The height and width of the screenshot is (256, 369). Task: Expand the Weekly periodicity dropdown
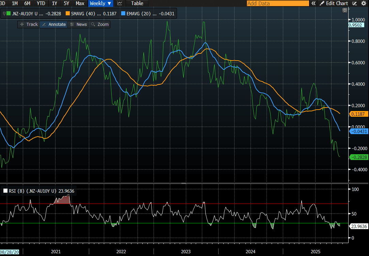(101, 3)
